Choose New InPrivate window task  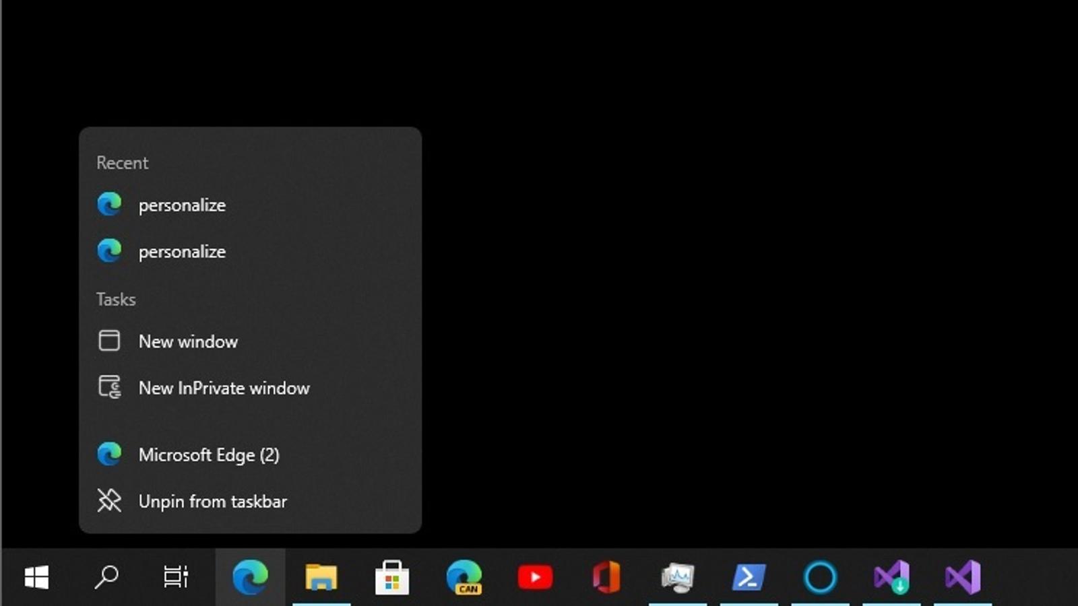[x=250, y=388]
